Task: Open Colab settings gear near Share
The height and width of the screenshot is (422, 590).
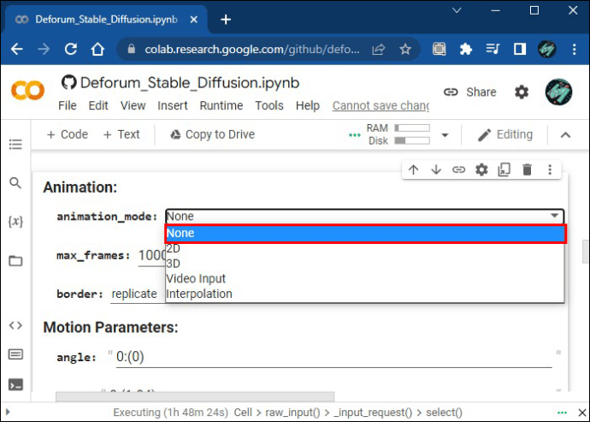Action: coord(522,92)
